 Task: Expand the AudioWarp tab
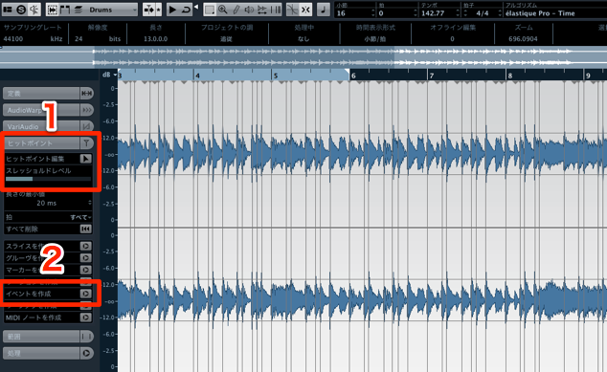coord(41,110)
